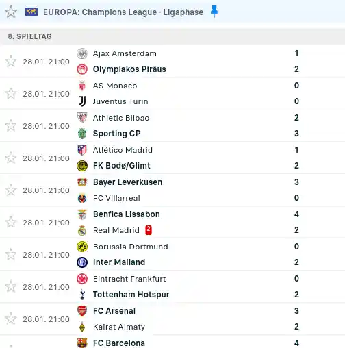Open FC Arsenal vs Kairat Almaty match row
Viewport: 345px width, 348px height.
point(172,319)
